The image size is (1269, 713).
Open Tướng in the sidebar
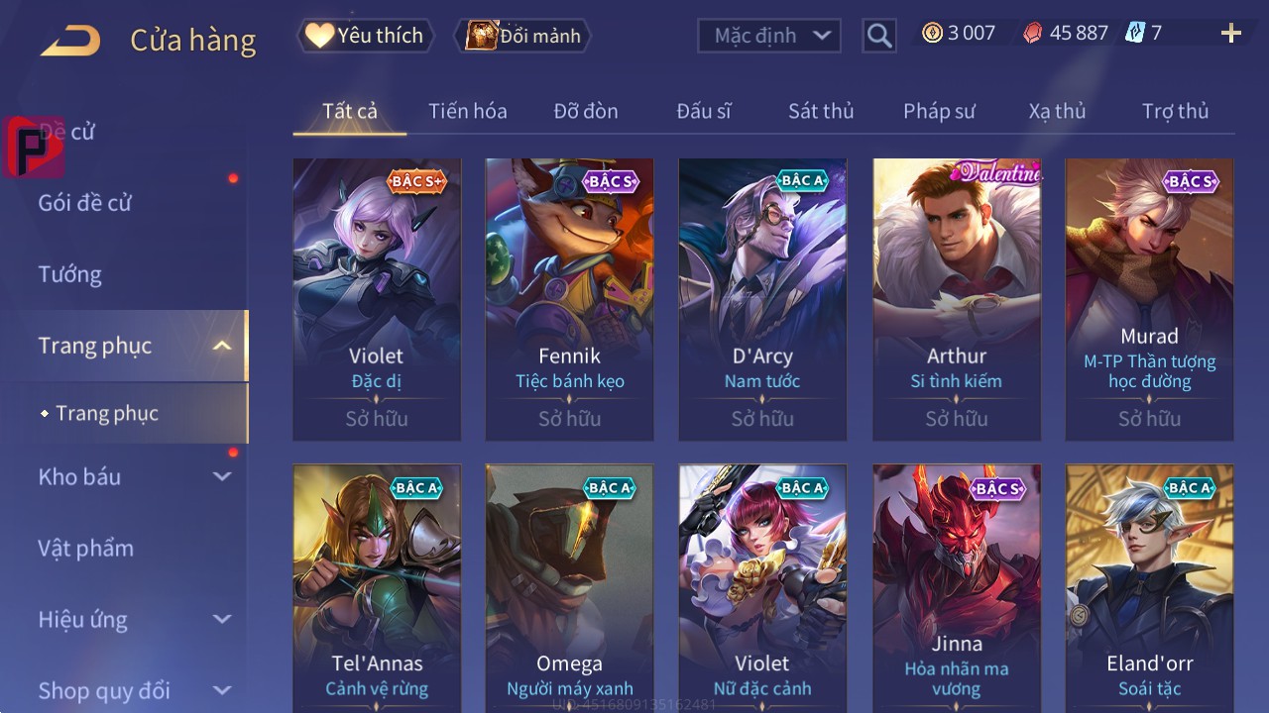tap(70, 274)
